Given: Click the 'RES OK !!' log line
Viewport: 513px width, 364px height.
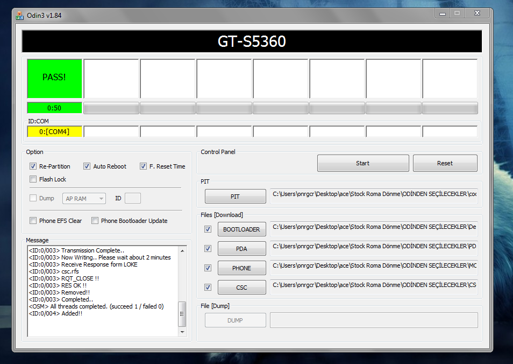Looking at the screenshot, I should [58, 285].
